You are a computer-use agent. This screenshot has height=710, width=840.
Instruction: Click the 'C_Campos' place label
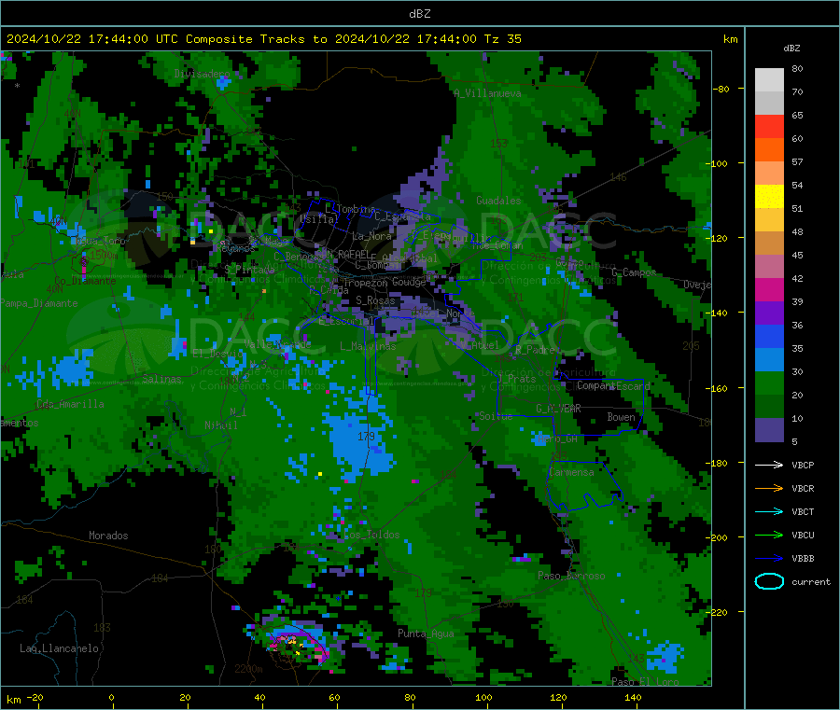[x=634, y=272]
